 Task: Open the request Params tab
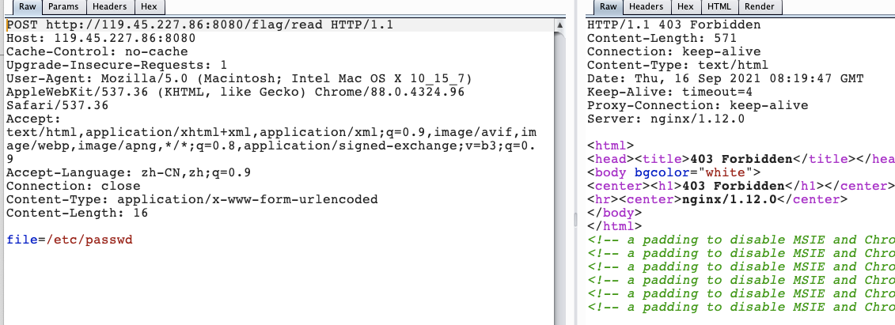point(64,7)
